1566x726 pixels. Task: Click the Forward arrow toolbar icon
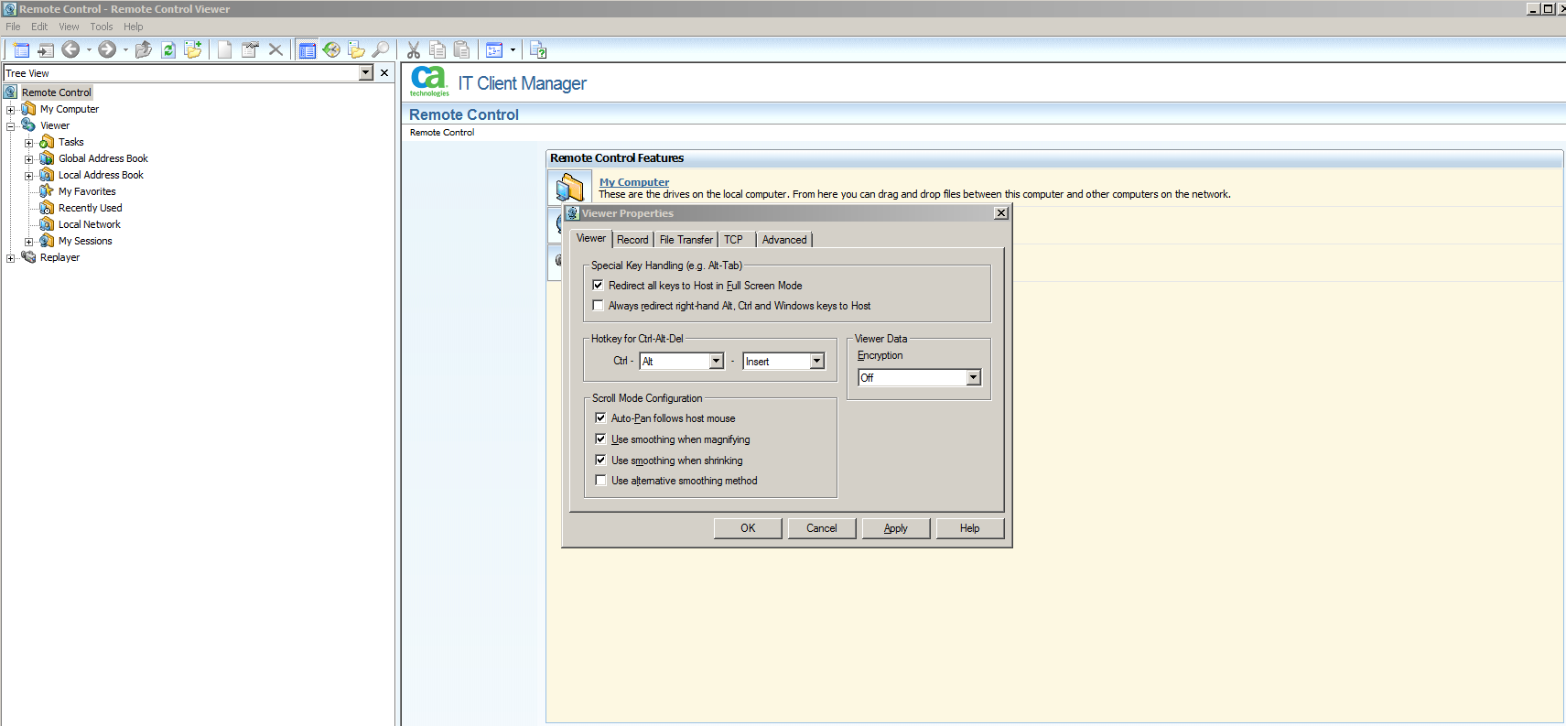tap(107, 49)
